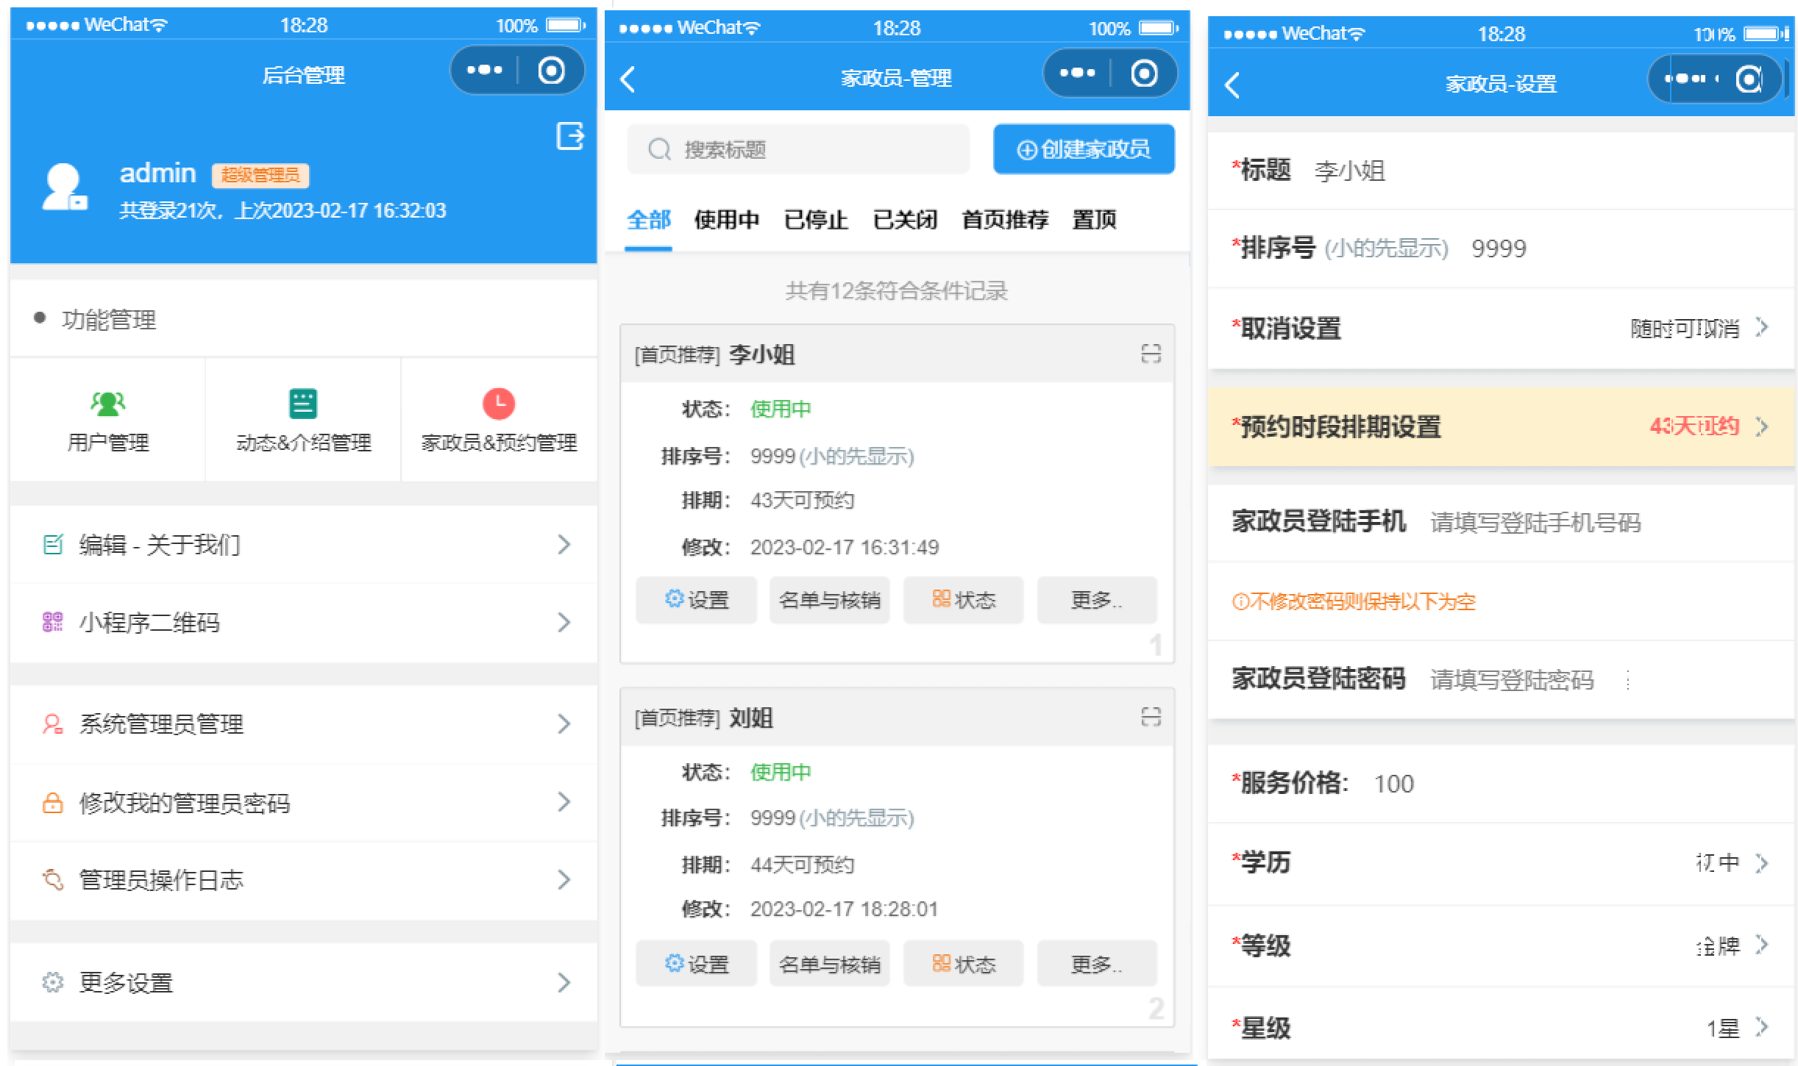Screen dimensions: 1798x1066
Task: Switch to 已停止 tab
Action: pos(816,219)
